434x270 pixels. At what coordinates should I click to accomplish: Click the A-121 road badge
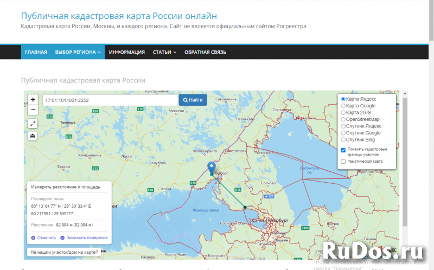(x=269, y=196)
